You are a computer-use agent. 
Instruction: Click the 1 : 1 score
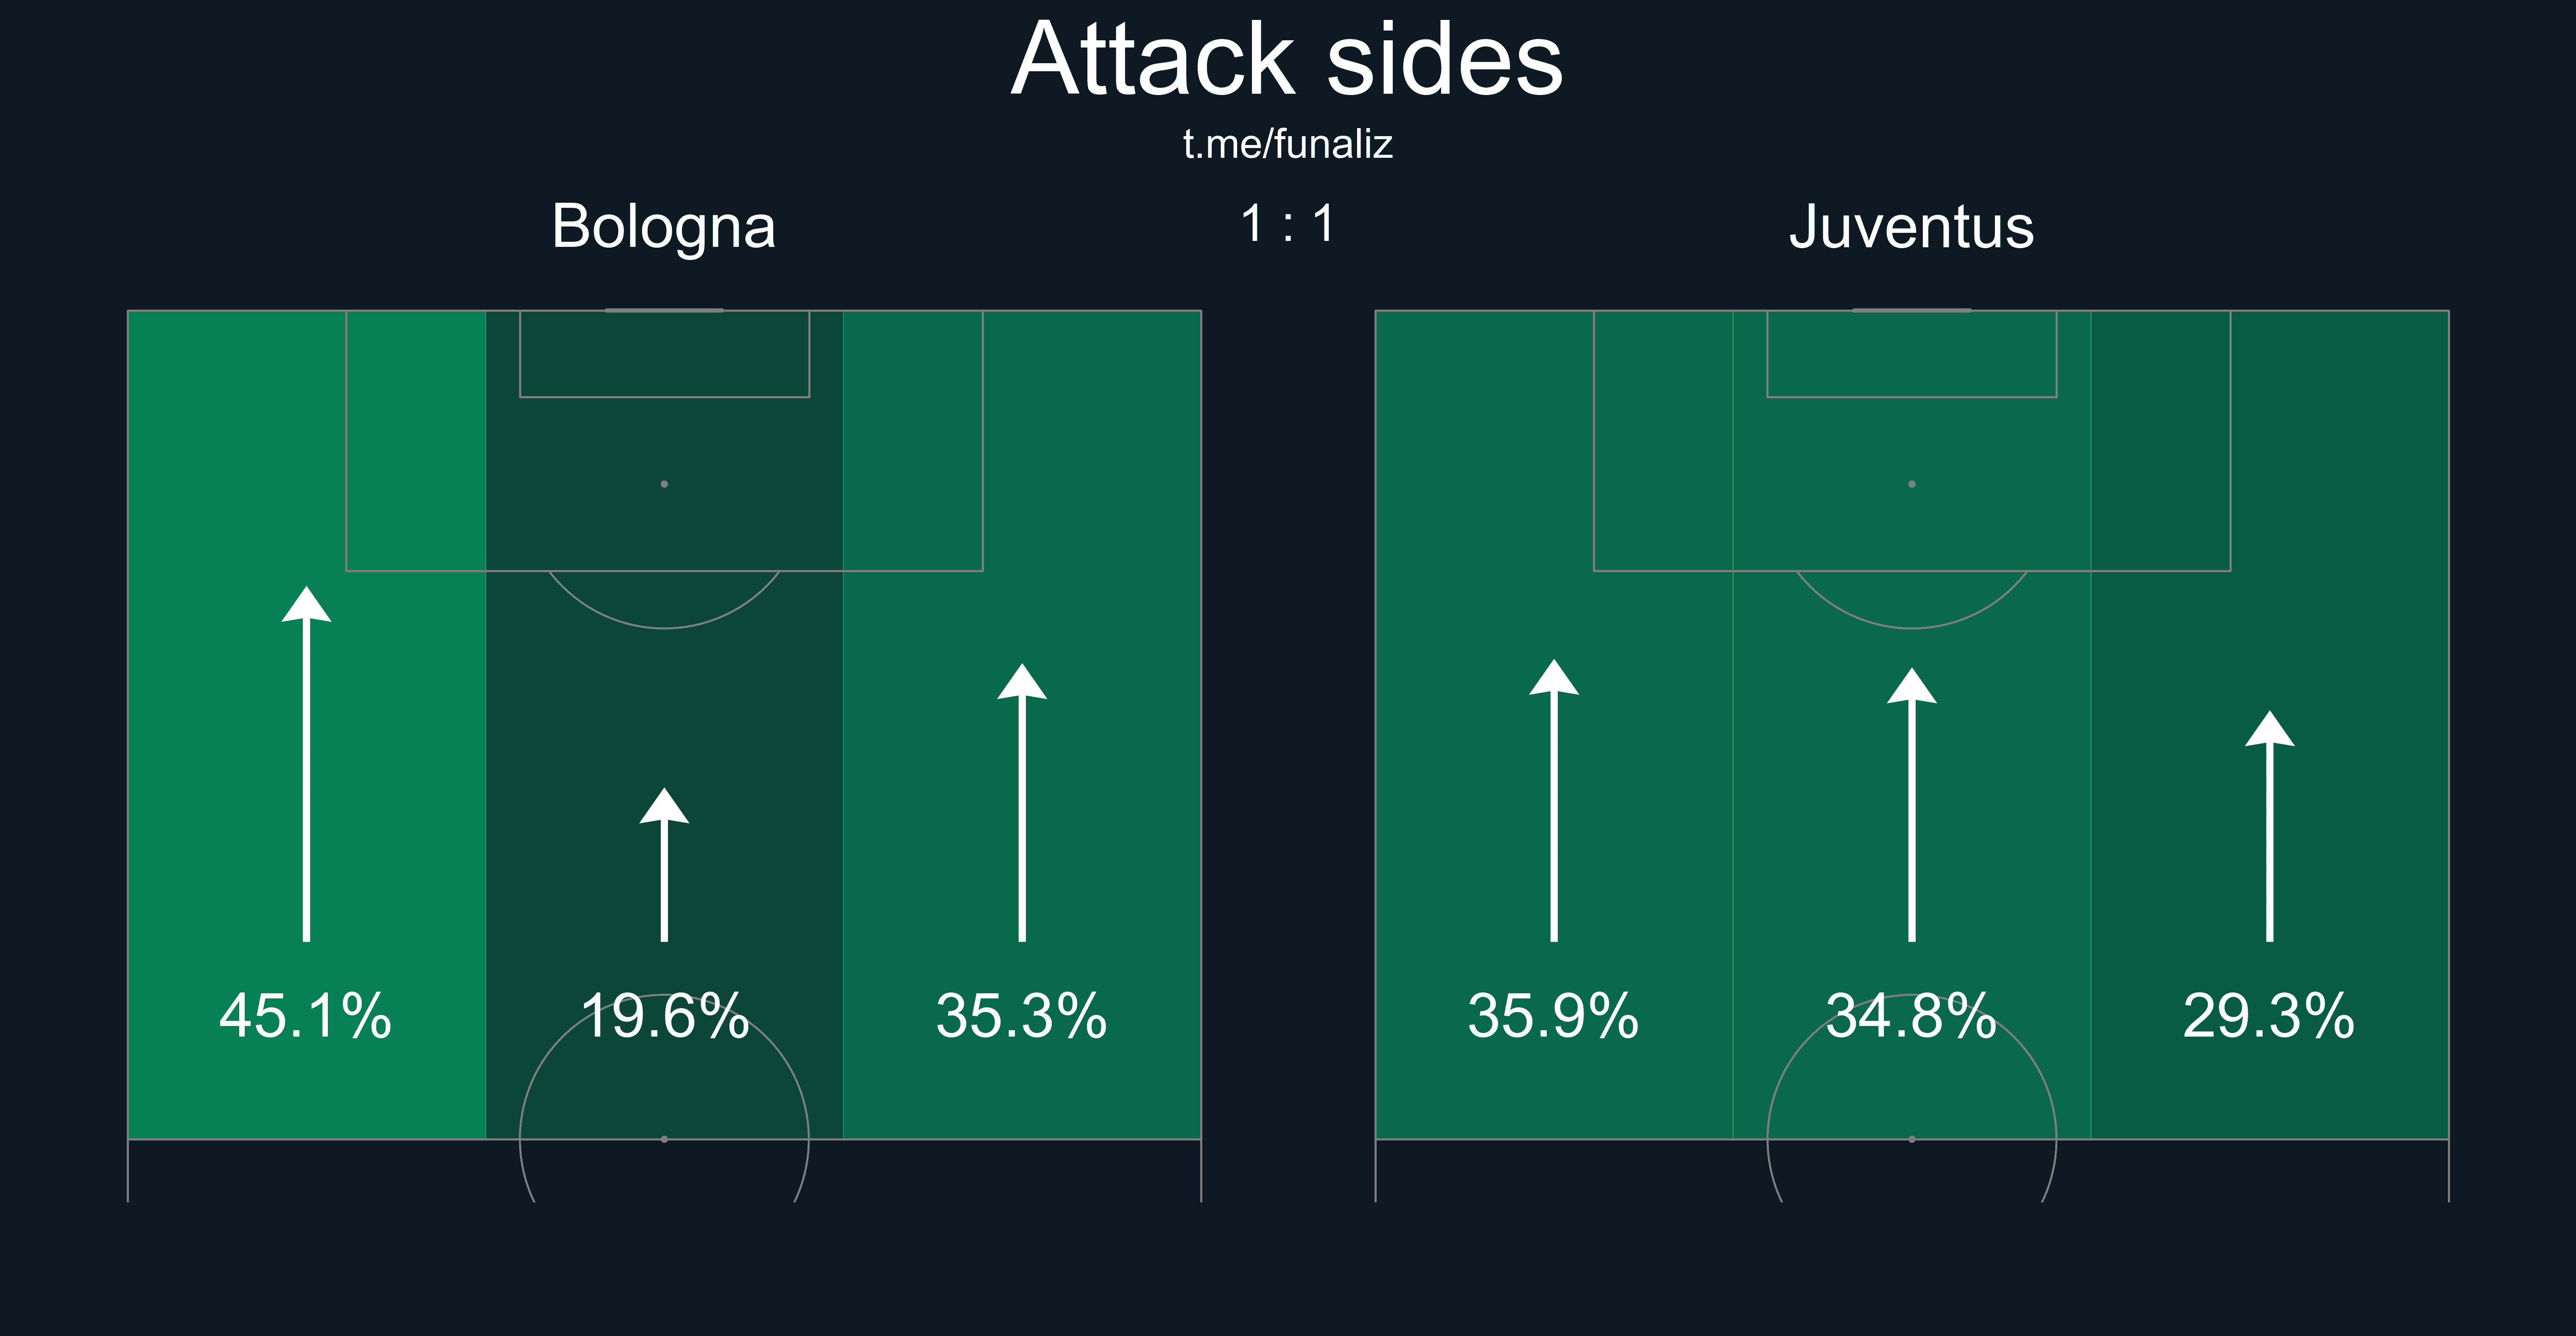point(1288,224)
